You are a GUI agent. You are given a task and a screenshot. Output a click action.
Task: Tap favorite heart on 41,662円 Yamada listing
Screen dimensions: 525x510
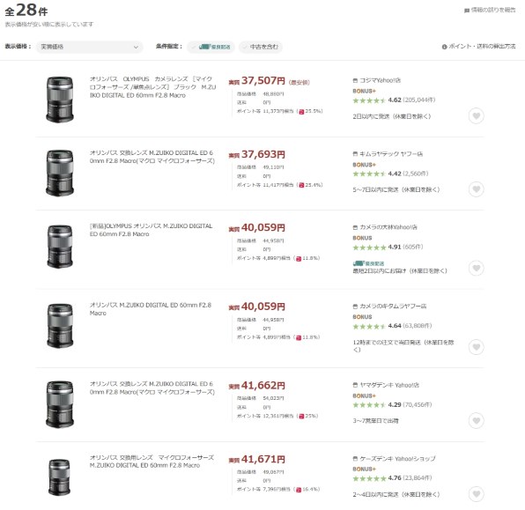(x=476, y=420)
